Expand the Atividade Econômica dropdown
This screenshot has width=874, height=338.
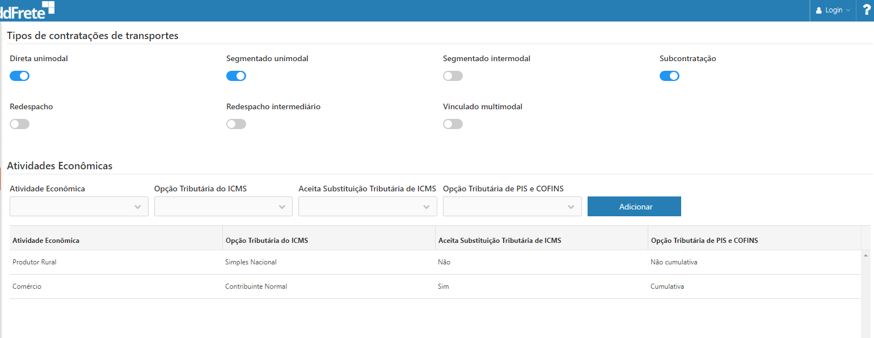coord(79,207)
